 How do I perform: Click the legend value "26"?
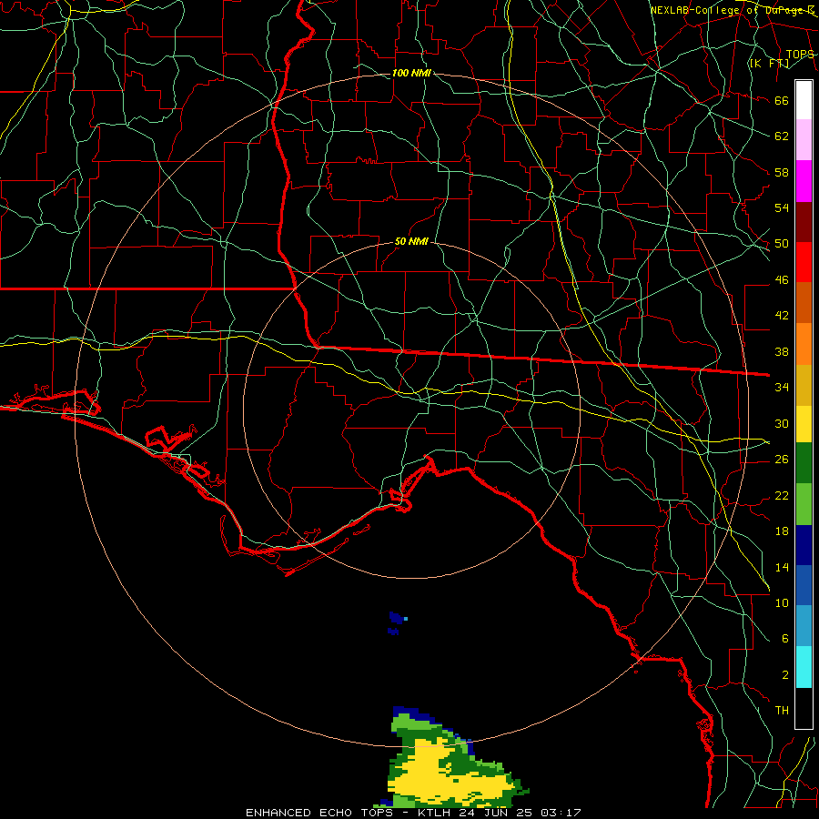click(x=782, y=460)
